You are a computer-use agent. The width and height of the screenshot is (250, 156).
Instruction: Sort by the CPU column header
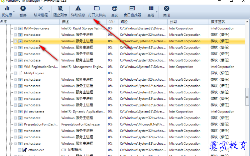pyautogui.click(x=112, y=22)
